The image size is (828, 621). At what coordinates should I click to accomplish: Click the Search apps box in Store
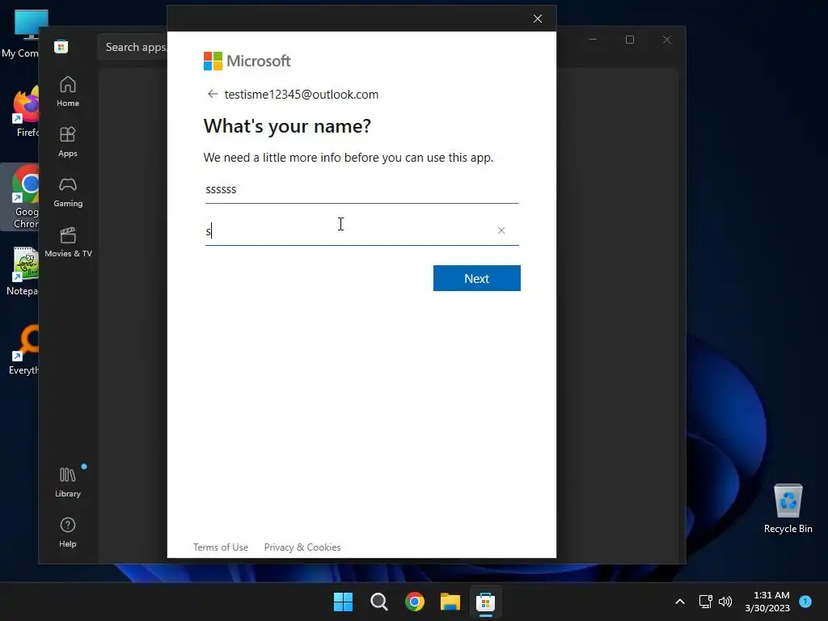[133, 47]
